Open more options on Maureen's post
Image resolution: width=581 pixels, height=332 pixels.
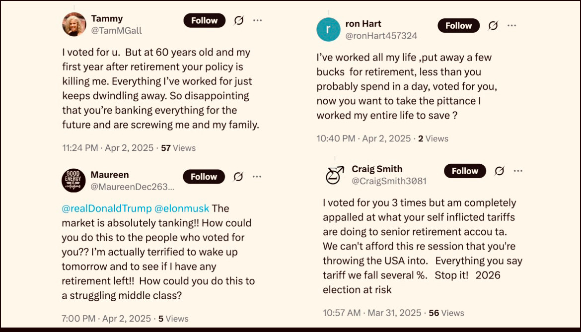257,177
